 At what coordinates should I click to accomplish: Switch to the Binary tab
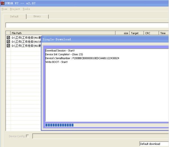coord(37,16)
